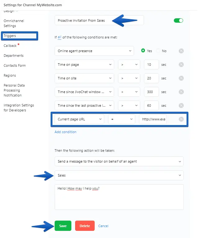This screenshot has height=238, width=203.
Task: Select No for online agent presence
Action: pyautogui.click(x=158, y=51)
